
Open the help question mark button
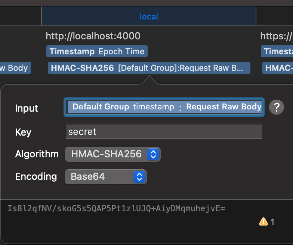[x=277, y=107]
